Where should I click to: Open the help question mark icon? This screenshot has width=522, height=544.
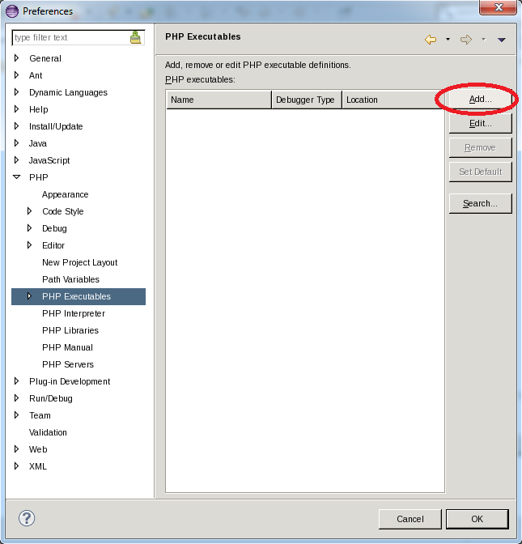click(27, 518)
